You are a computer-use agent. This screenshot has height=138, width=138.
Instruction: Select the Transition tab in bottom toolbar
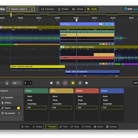pos(51,127)
